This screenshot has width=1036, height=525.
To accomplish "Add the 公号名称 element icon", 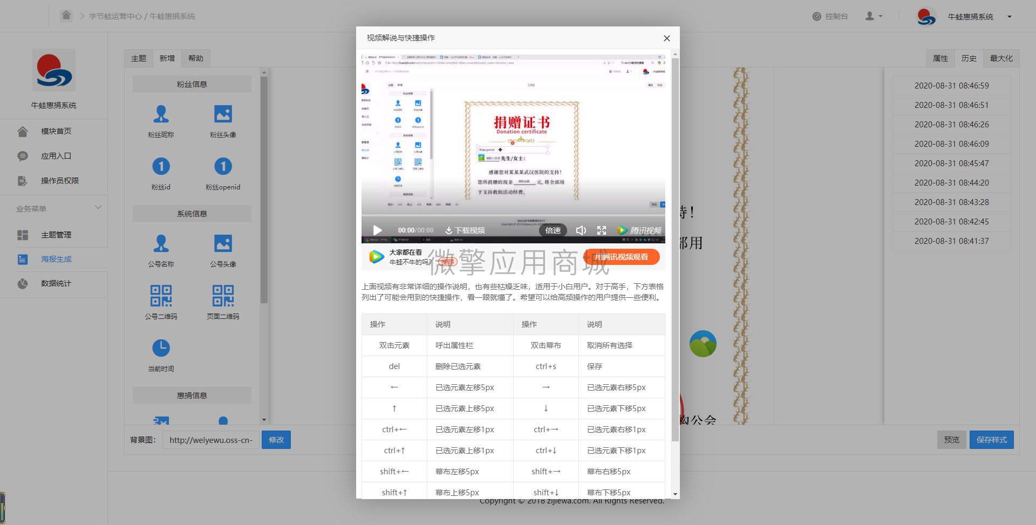I will click(161, 243).
